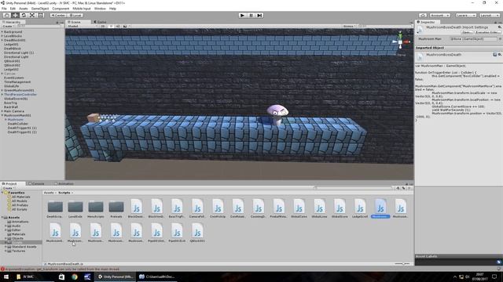Select the mushroom character in scene

[x=277, y=114]
